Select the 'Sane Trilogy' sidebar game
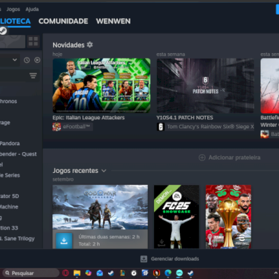The height and width of the screenshot is (279, 279). 17,239
